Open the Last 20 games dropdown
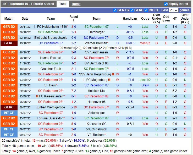Viewport: 193px width, 155px height. click(174, 10)
